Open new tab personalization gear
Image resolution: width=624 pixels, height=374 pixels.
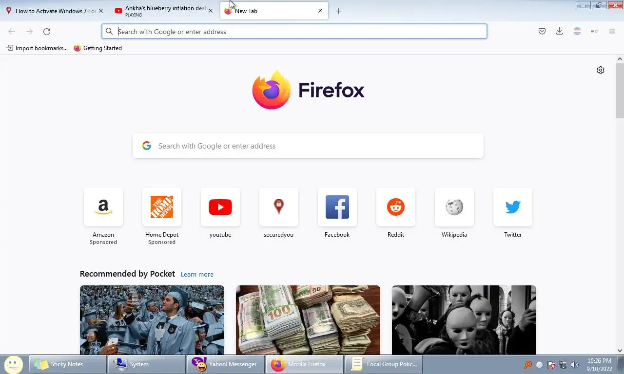pos(601,70)
